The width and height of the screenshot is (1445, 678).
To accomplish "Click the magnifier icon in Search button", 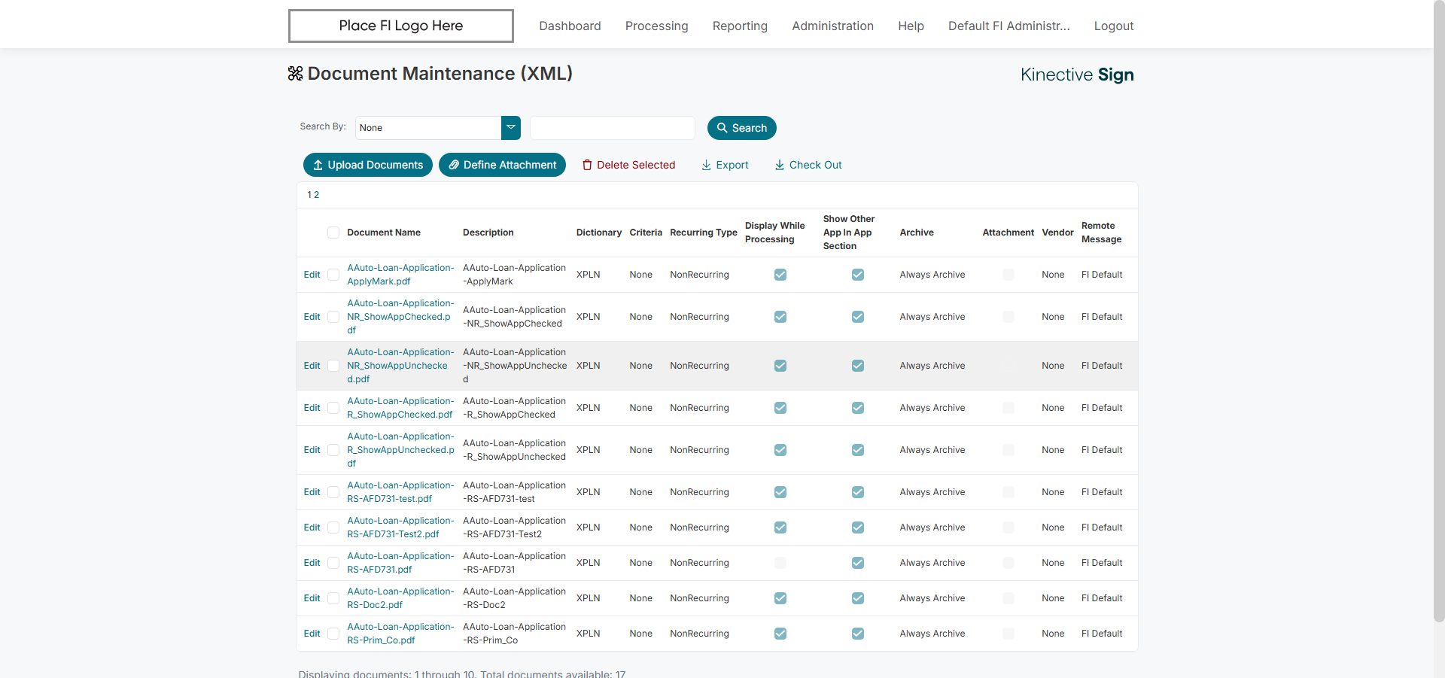I will pos(722,128).
